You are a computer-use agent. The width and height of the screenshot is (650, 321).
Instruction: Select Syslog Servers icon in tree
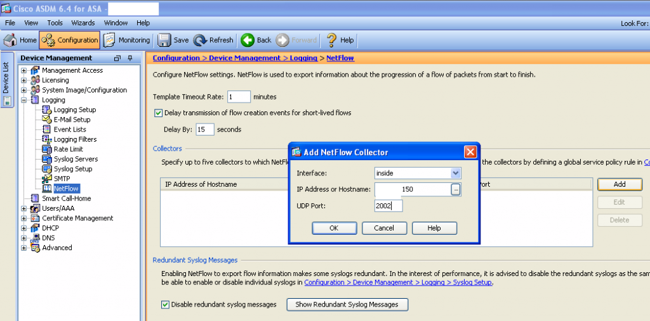(46, 159)
